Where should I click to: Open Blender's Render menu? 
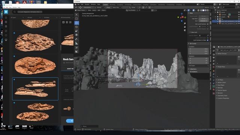click(x=87, y=4)
